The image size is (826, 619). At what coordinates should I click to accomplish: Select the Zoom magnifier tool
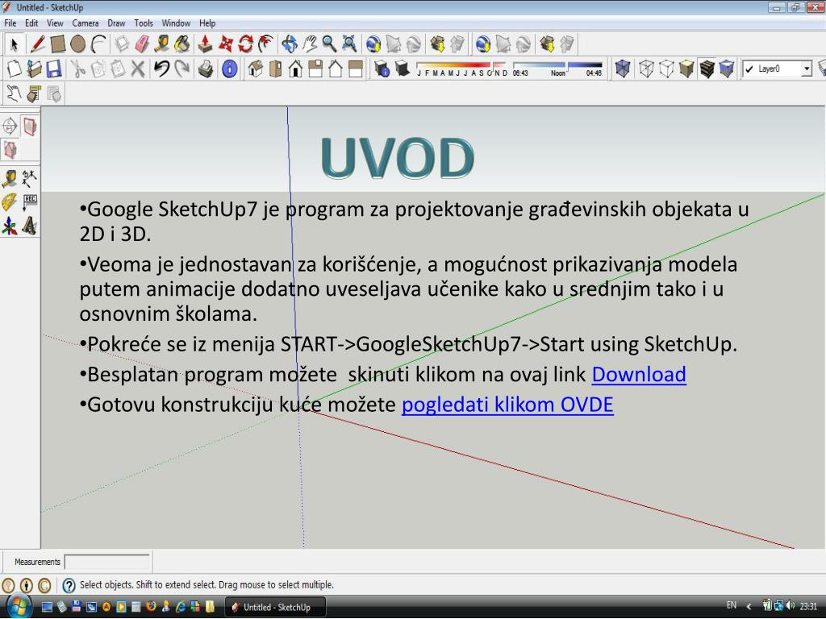click(x=329, y=44)
